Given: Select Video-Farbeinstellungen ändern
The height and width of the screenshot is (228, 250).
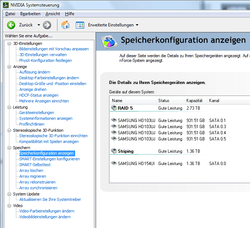Looking at the screenshot, I should (47, 211).
